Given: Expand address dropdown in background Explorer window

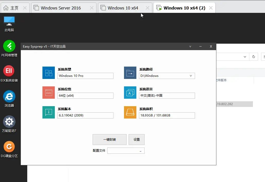Looking at the screenshot, I should coord(245,57).
